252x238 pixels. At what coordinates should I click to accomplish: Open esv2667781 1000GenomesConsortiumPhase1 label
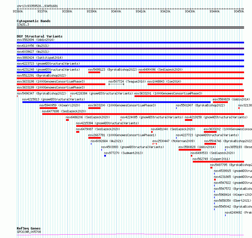(x=122, y=135)
